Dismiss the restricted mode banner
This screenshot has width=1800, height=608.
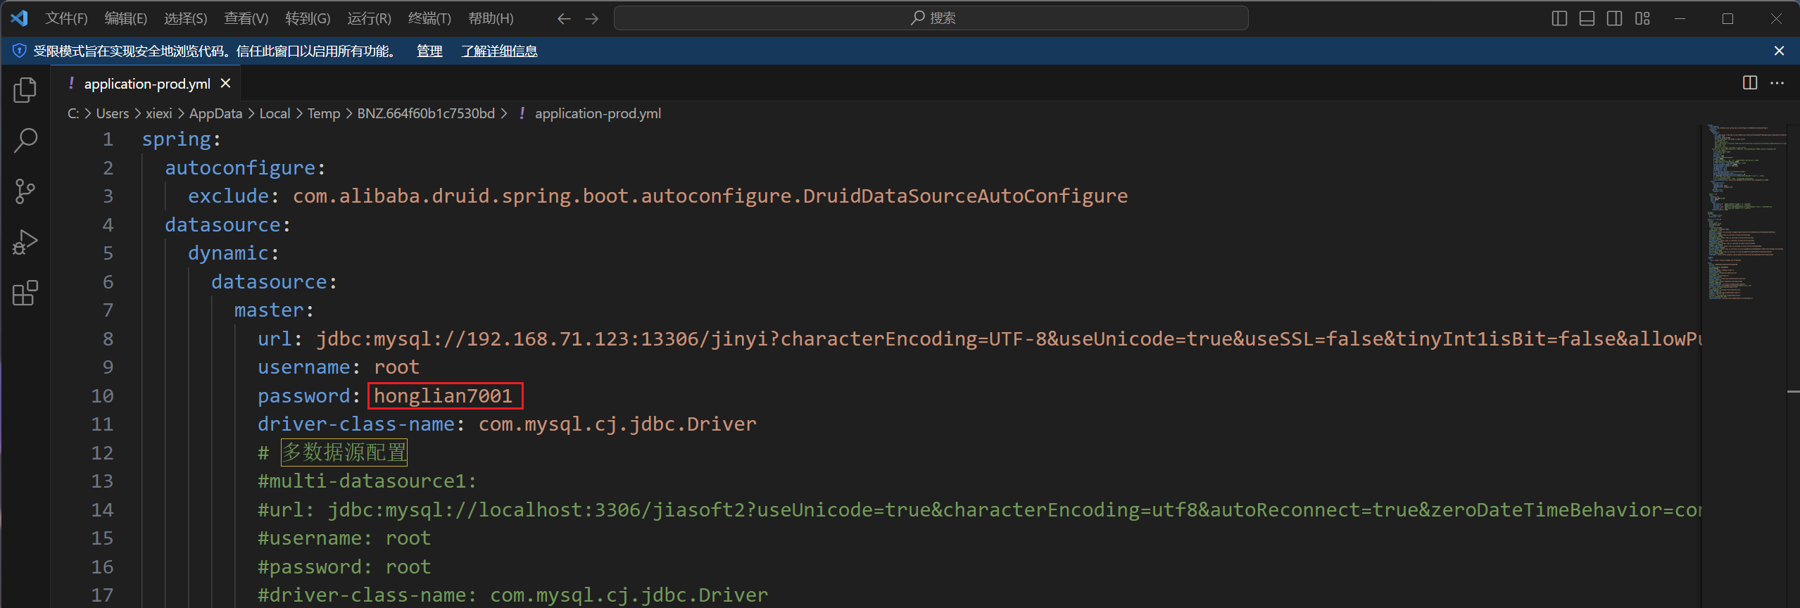(1779, 51)
